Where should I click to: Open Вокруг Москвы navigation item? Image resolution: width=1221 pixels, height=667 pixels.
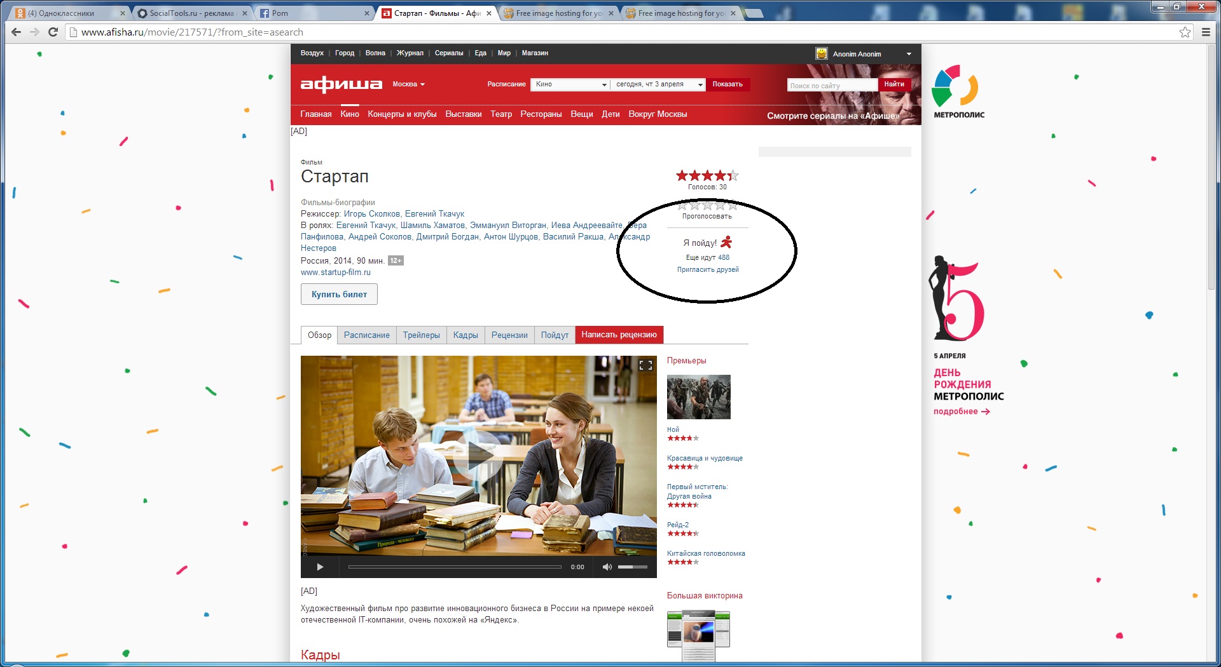pos(658,114)
